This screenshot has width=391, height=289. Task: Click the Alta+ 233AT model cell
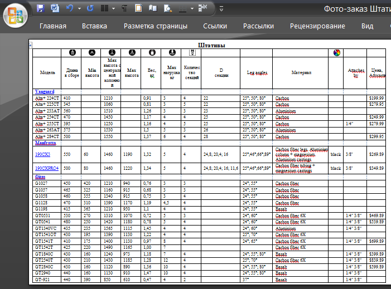tap(47, 111)
